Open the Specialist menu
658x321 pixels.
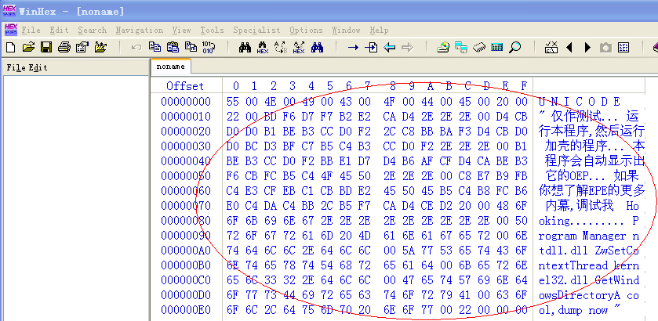[x=256, y=31]
